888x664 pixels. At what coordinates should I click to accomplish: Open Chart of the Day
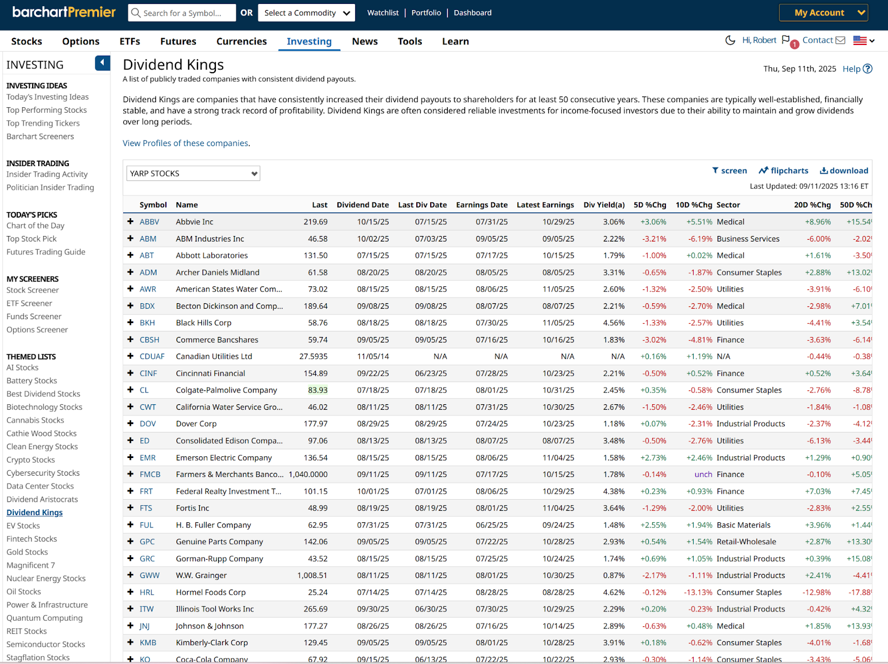pyautogui.click(x=36, y=225)
